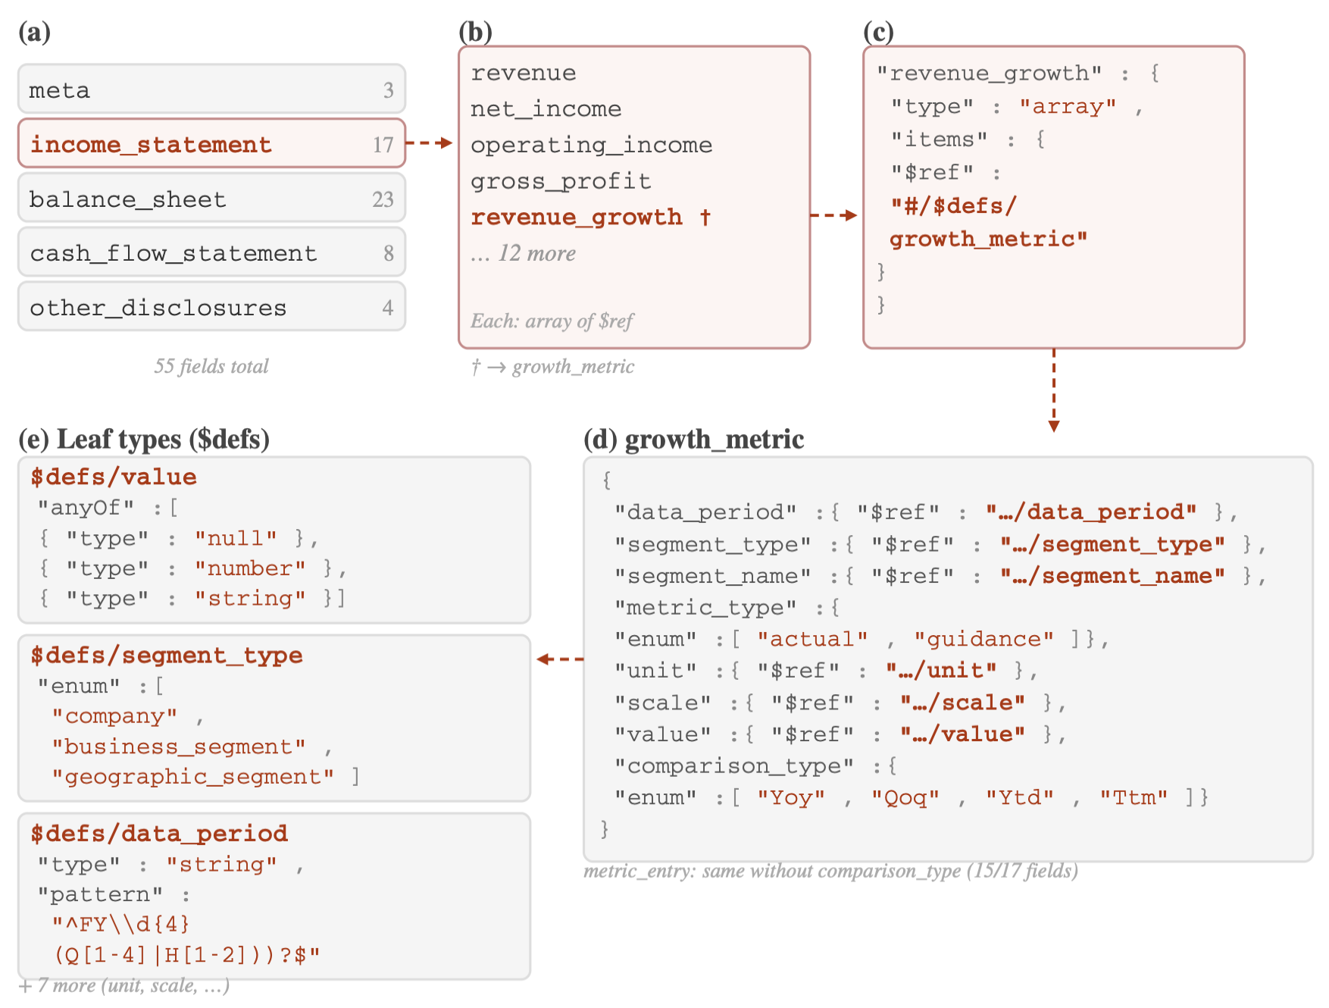Click the downward dashed arrow toward growth_metric
Image resolution: width=1329 pixels, height=1008 pixels.
[1053, 390]
